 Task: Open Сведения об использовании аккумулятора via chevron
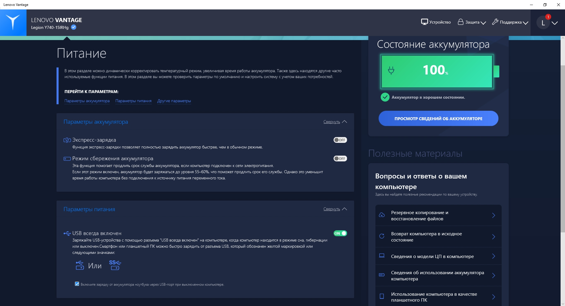494,276
